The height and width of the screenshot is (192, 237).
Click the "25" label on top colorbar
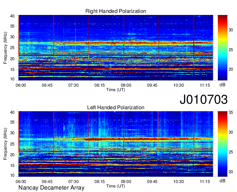click(x=231, y=50)
